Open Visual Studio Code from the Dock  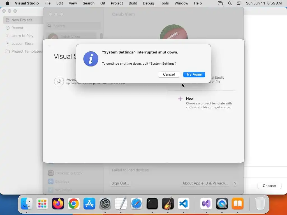pyautogui.click(x=184, y=204)
